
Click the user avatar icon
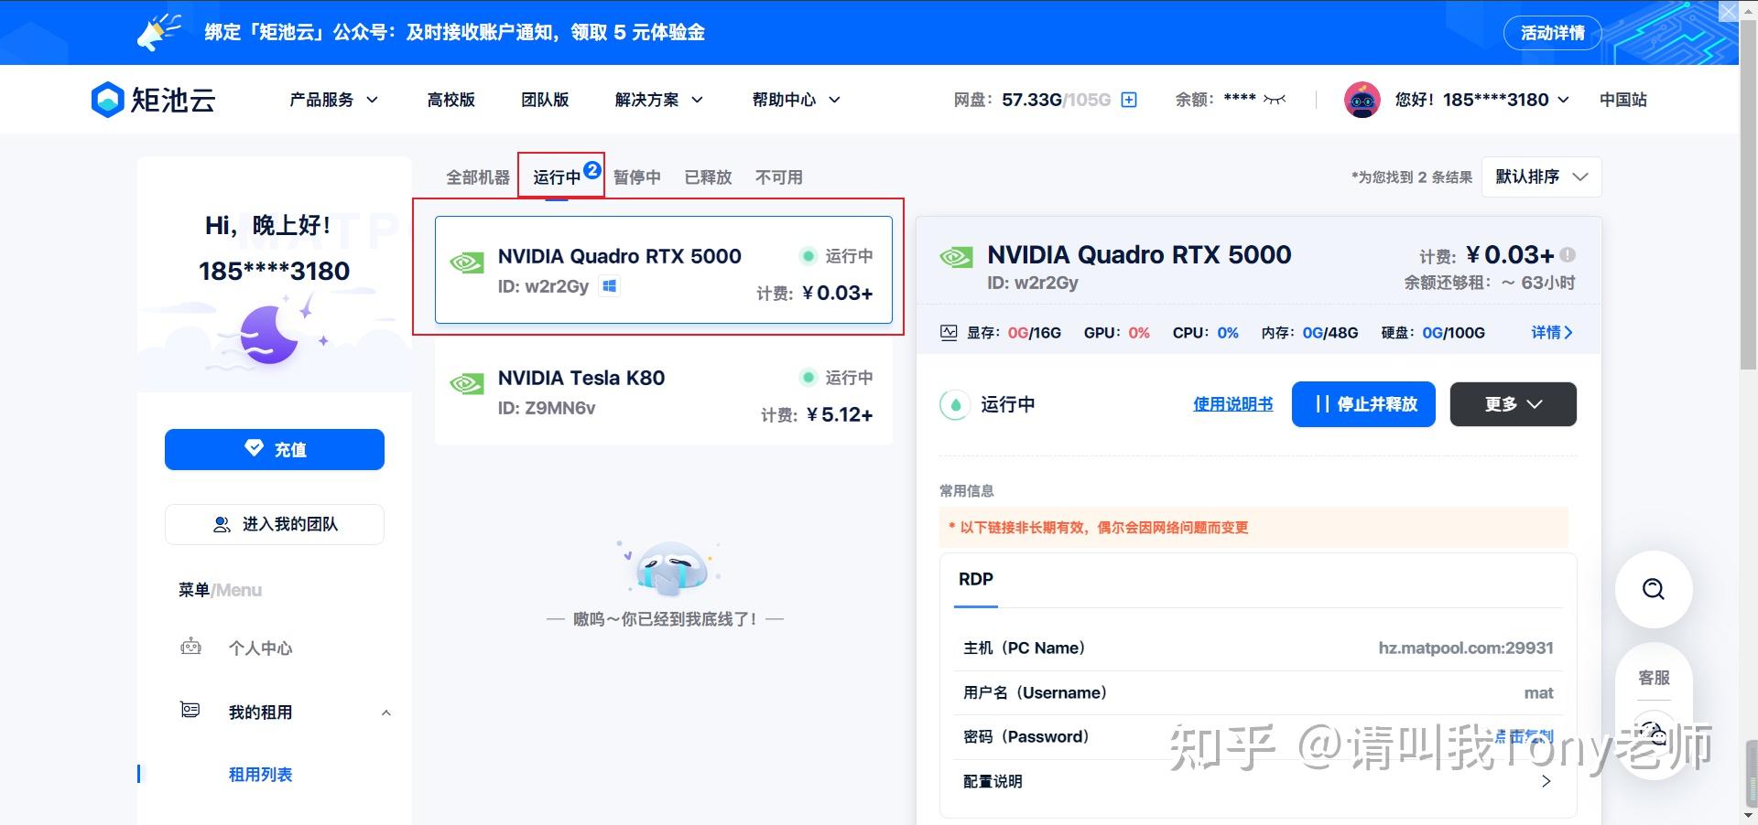tap(1362, 100)
